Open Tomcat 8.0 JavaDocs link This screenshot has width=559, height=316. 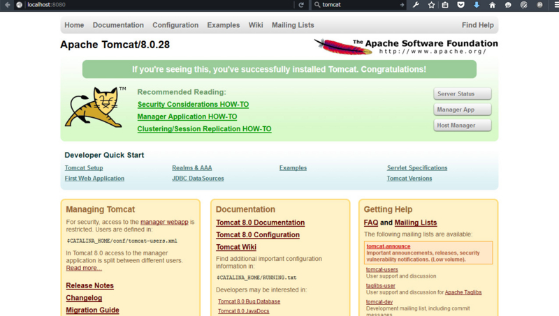tap(243, 311)
